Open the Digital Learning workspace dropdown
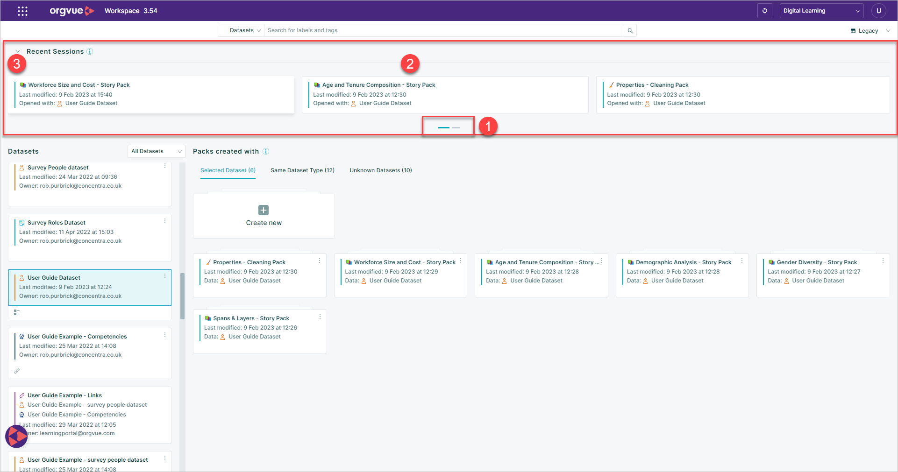 click(x=821, y=11)
